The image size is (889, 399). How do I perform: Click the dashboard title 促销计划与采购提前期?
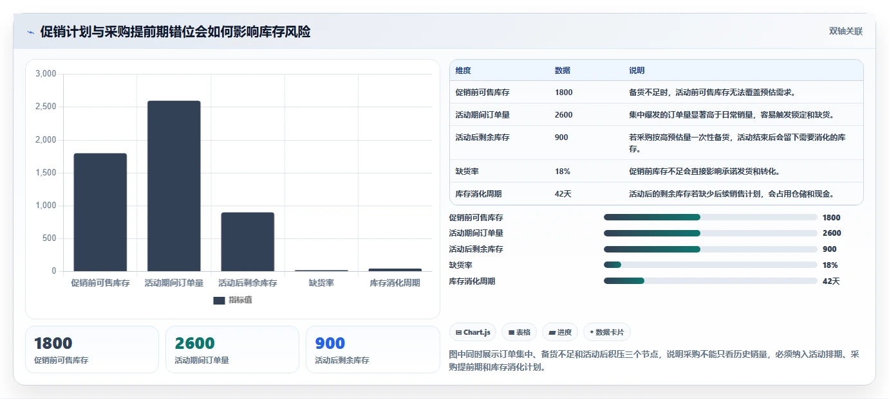(x=175, y=32)
